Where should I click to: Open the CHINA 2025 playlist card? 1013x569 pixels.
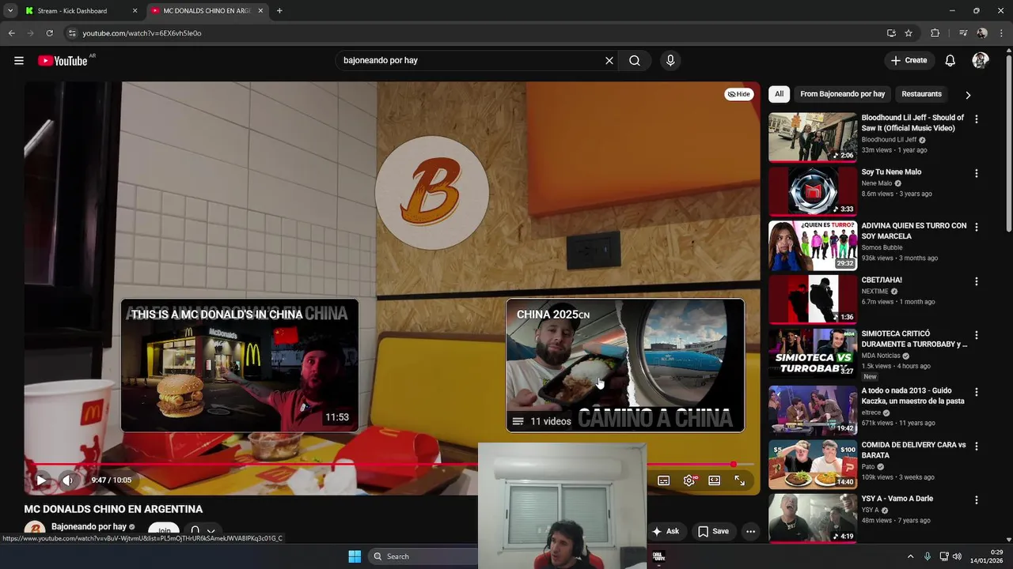coord(625,365)
